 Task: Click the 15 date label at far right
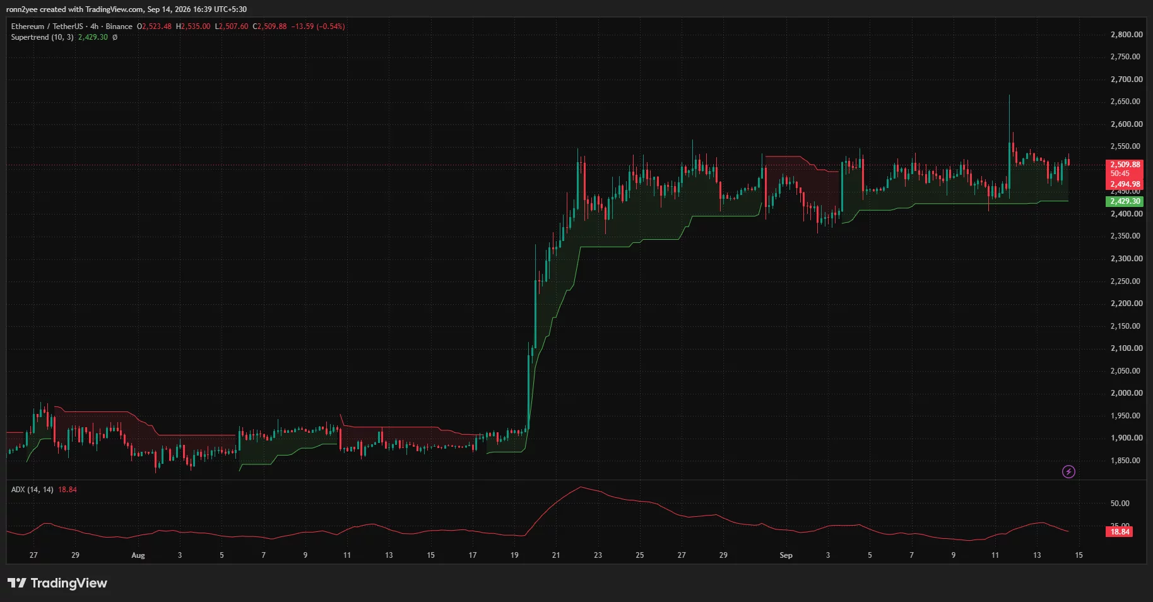tap(1079, 555)
